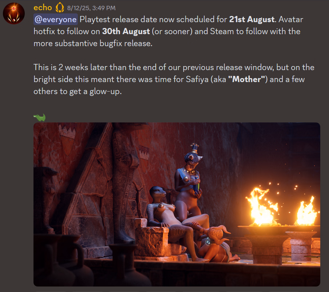Click the 8/12/25, 3:49 PM timestamp
Screen dimensions: 329x292
[x=91, y=8]
